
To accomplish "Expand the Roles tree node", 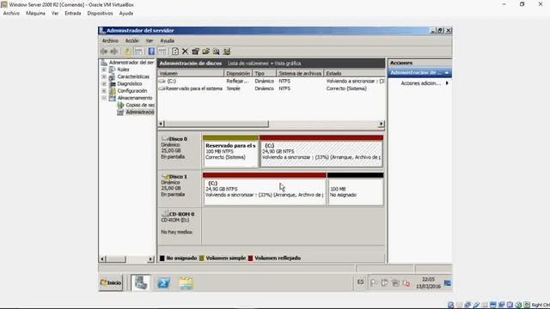I will [104, 70].
